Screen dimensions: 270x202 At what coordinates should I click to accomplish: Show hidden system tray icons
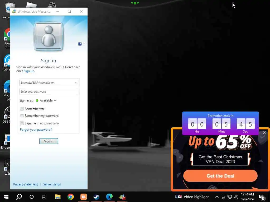pyautogui.click(x=217, y=197)
